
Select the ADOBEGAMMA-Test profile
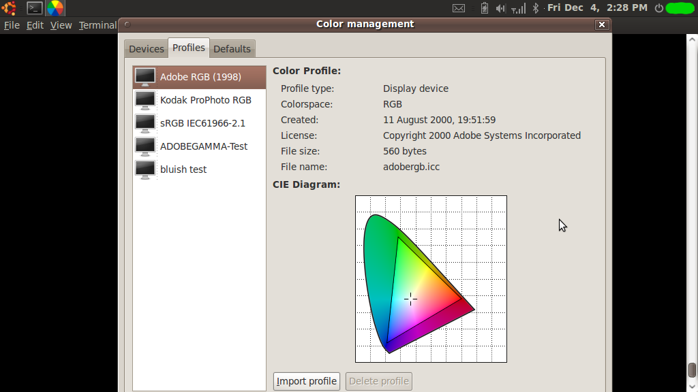point(200,146)
